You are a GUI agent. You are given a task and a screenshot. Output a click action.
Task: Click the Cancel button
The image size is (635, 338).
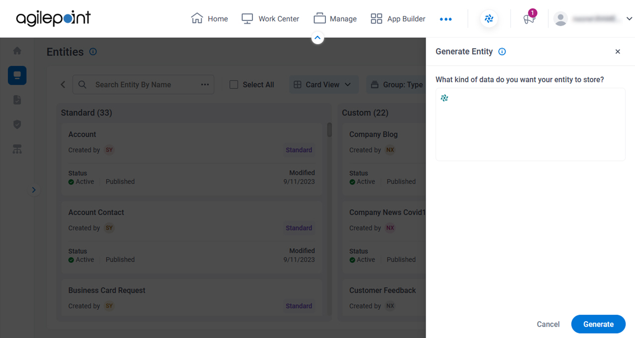548,324
